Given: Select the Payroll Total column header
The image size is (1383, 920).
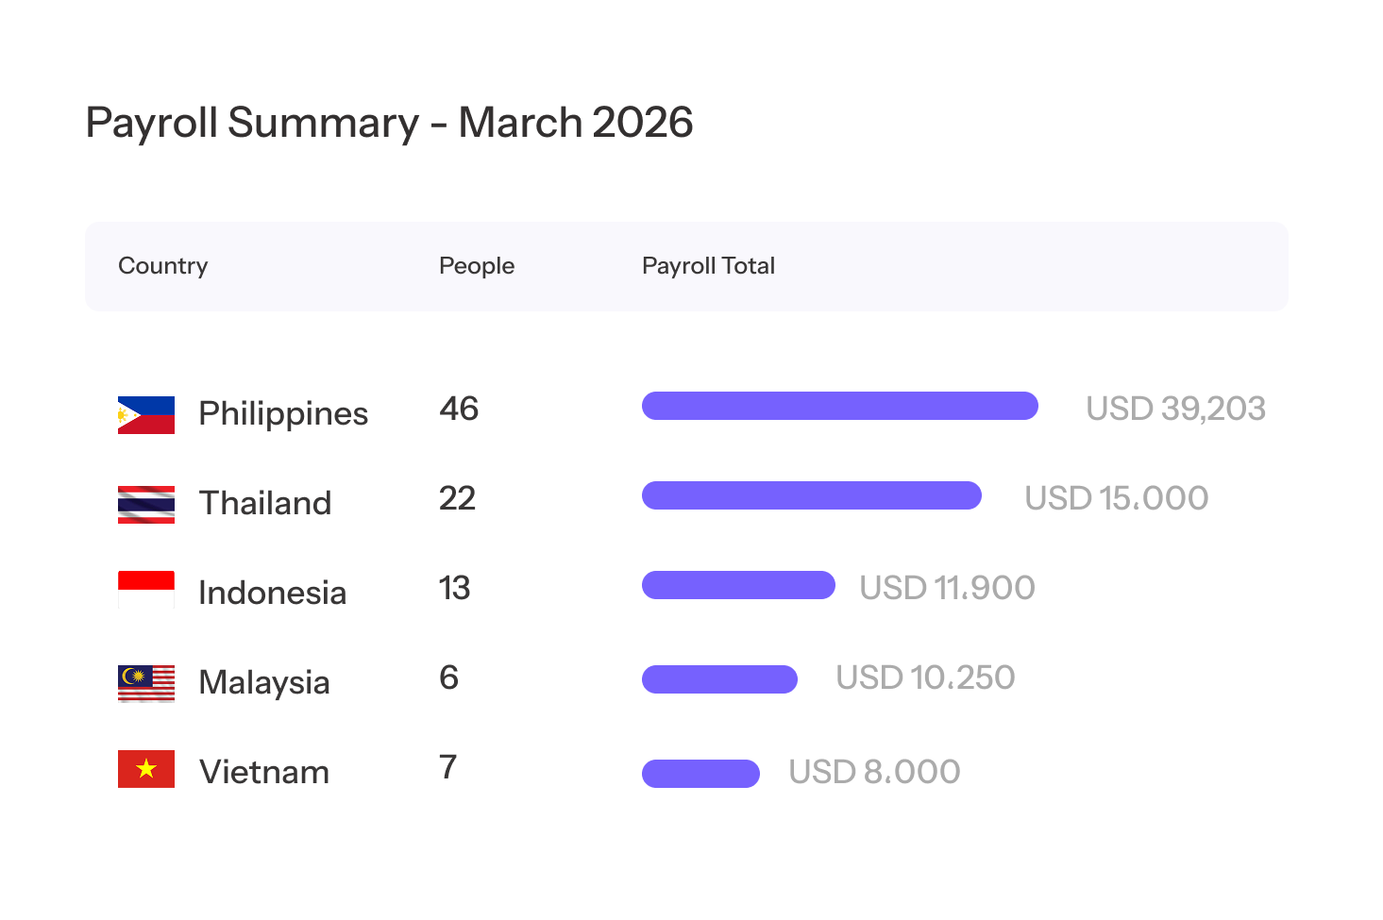Looking at the screenshot, I should (708, 266).
